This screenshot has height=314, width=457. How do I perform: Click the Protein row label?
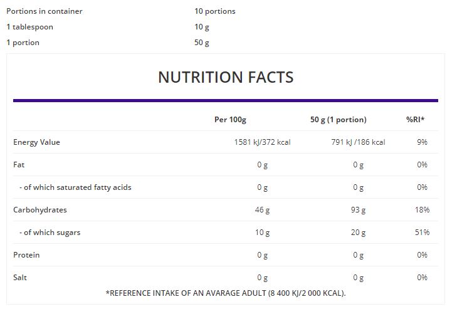pyautogui.click(x=26, y=255)
